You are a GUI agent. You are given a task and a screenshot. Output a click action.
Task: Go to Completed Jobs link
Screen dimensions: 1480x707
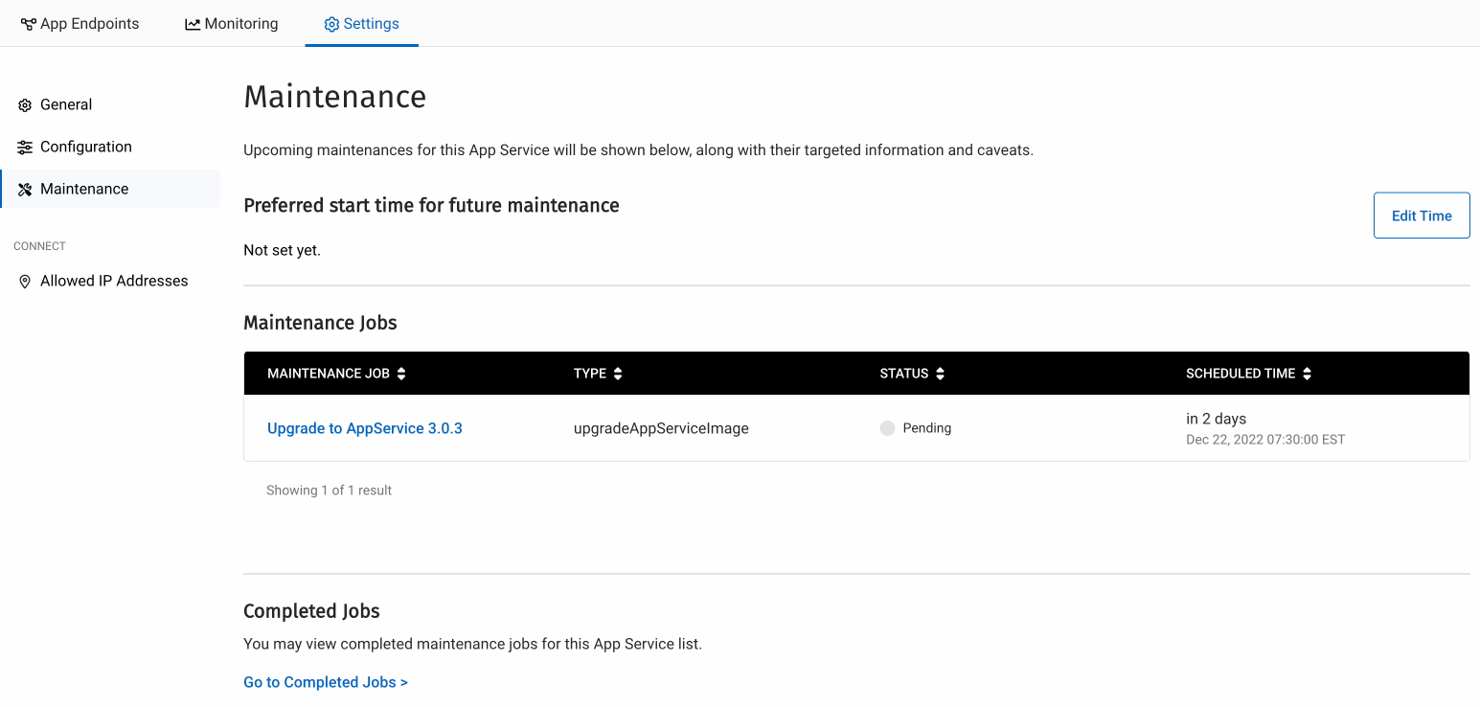click(x=326, y=682)
